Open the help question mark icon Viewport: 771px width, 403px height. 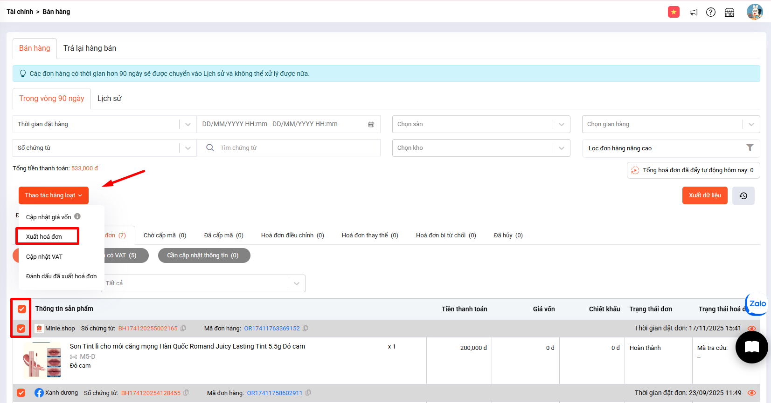coord(711,12)
